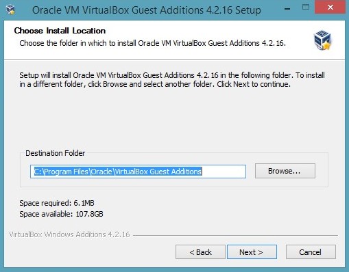Click the 'Space required: 6.1MB' text

click(57, 203)
